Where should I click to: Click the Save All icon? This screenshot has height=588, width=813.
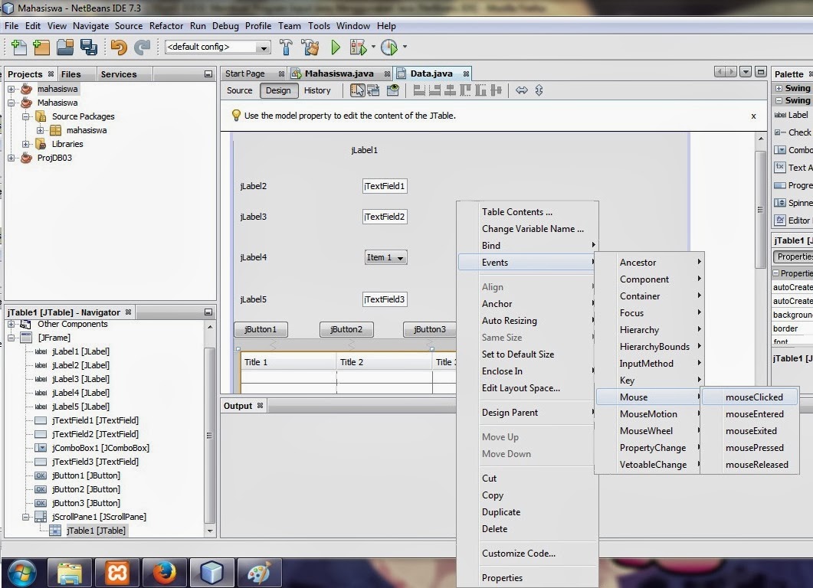[x=89, y=47]
